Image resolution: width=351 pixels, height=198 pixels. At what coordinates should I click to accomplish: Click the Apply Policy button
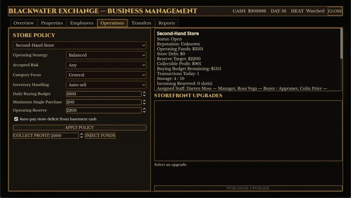pyautogui.click(x=80, y=128)
